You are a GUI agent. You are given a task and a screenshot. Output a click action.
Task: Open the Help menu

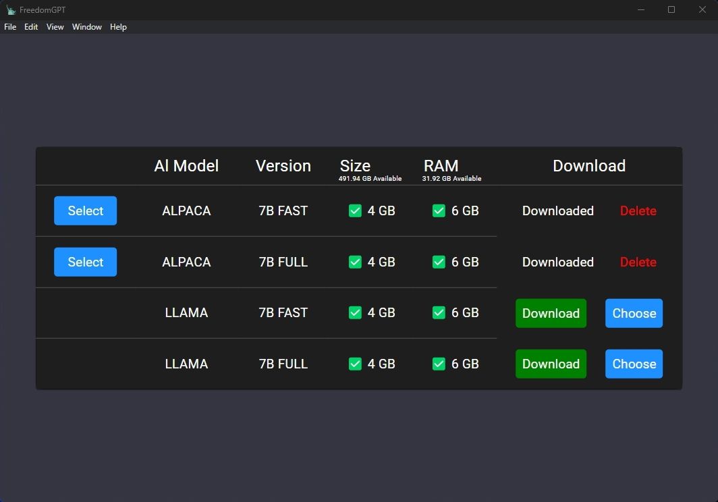click(118, 27)
